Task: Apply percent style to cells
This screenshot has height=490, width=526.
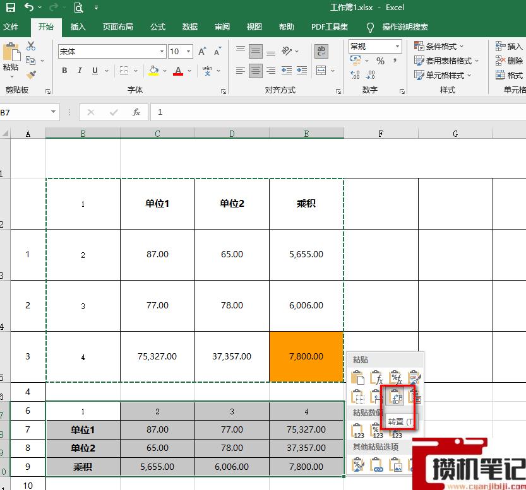Action: coord(380,61)
